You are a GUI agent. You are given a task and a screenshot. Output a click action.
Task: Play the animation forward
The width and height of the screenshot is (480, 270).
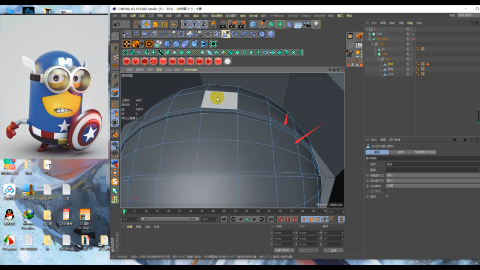click(x=248, y=219)
